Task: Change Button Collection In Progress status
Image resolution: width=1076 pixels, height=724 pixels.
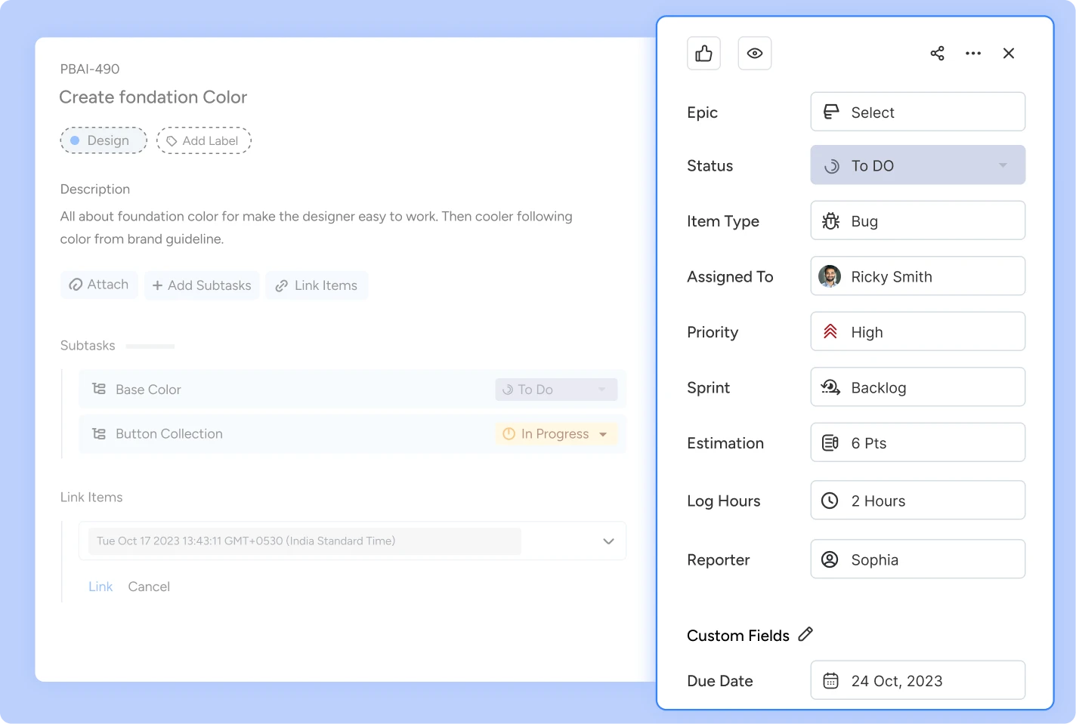Action: click(x=556, y=434)
